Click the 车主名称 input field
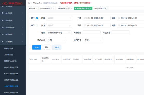The image size is (144, 95). (x=121, y=33)
